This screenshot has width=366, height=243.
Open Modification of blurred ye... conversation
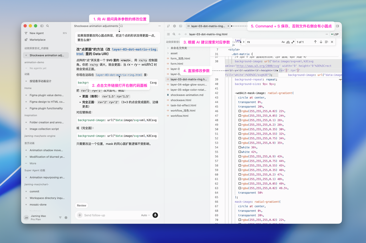tap(46, 157)
